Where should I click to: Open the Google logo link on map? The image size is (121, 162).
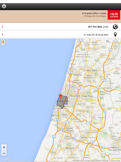tap(6, 159)
